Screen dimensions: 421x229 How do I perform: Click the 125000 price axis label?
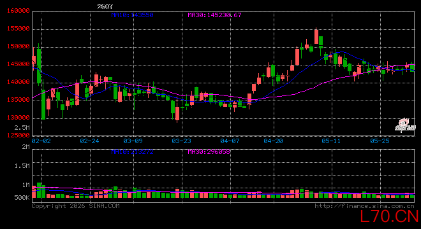(18, 135)
